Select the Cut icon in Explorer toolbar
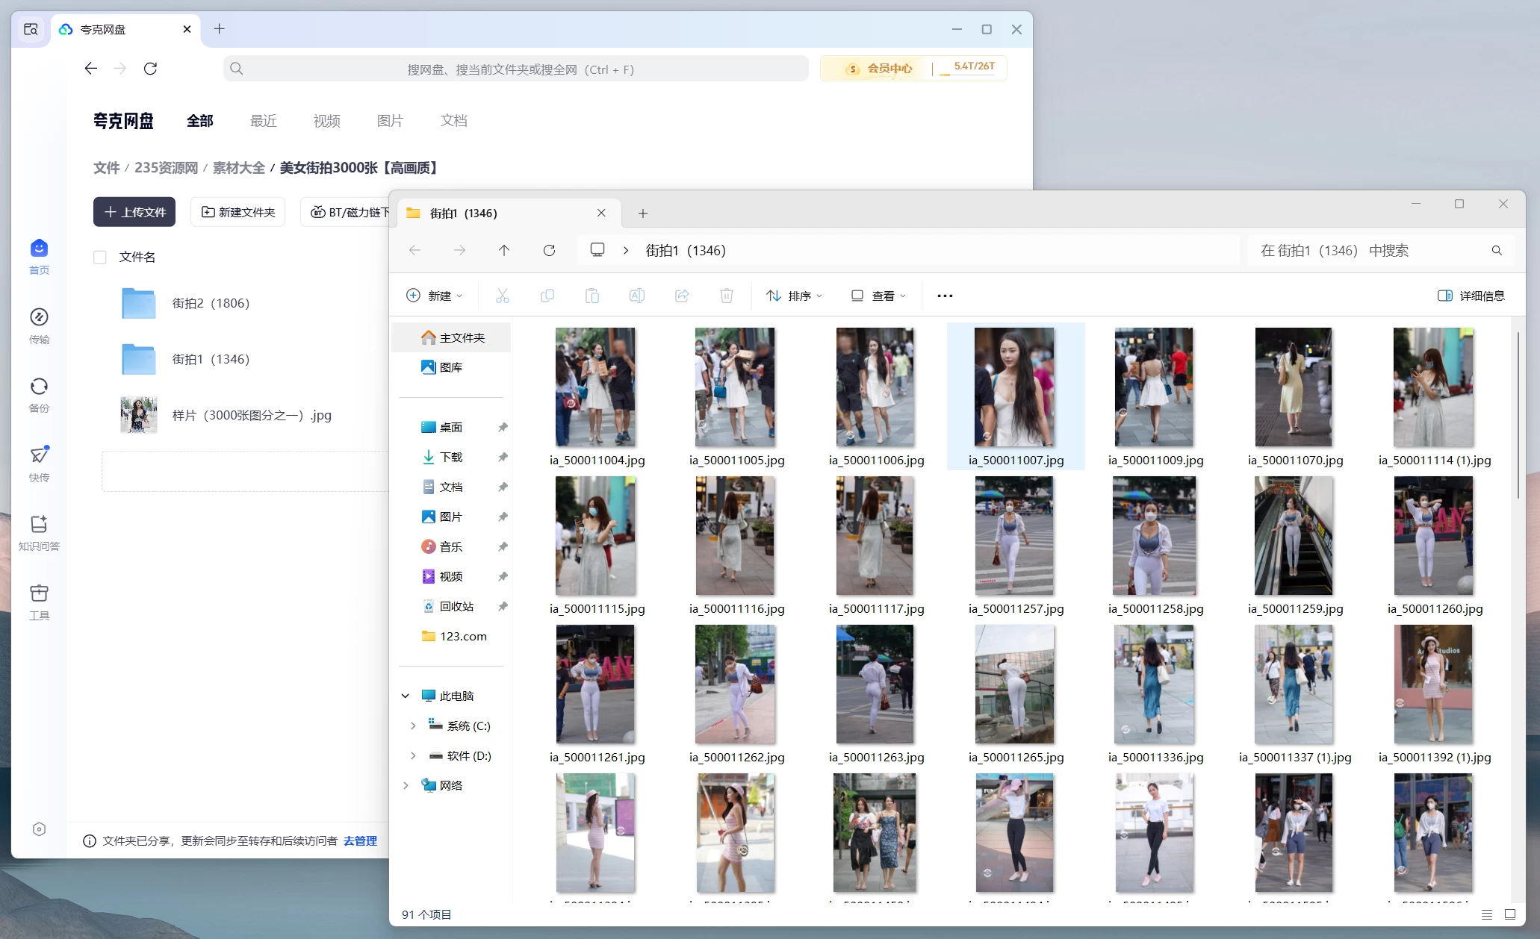Screen dimensions: 1540x939 tap(501, 295)
